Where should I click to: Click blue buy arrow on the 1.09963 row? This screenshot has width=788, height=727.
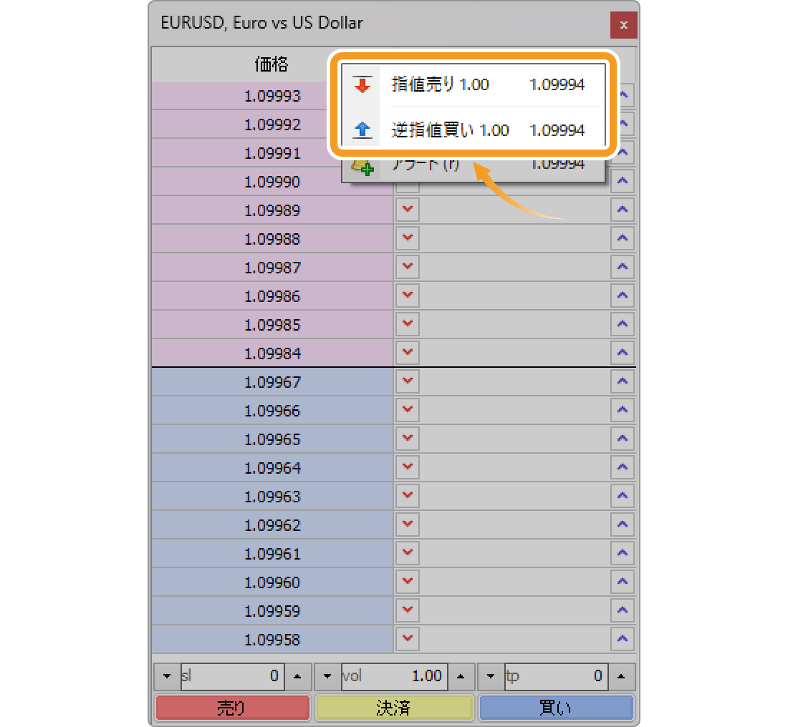622,496
